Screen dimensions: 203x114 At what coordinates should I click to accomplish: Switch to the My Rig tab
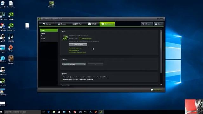coord(77,24)
